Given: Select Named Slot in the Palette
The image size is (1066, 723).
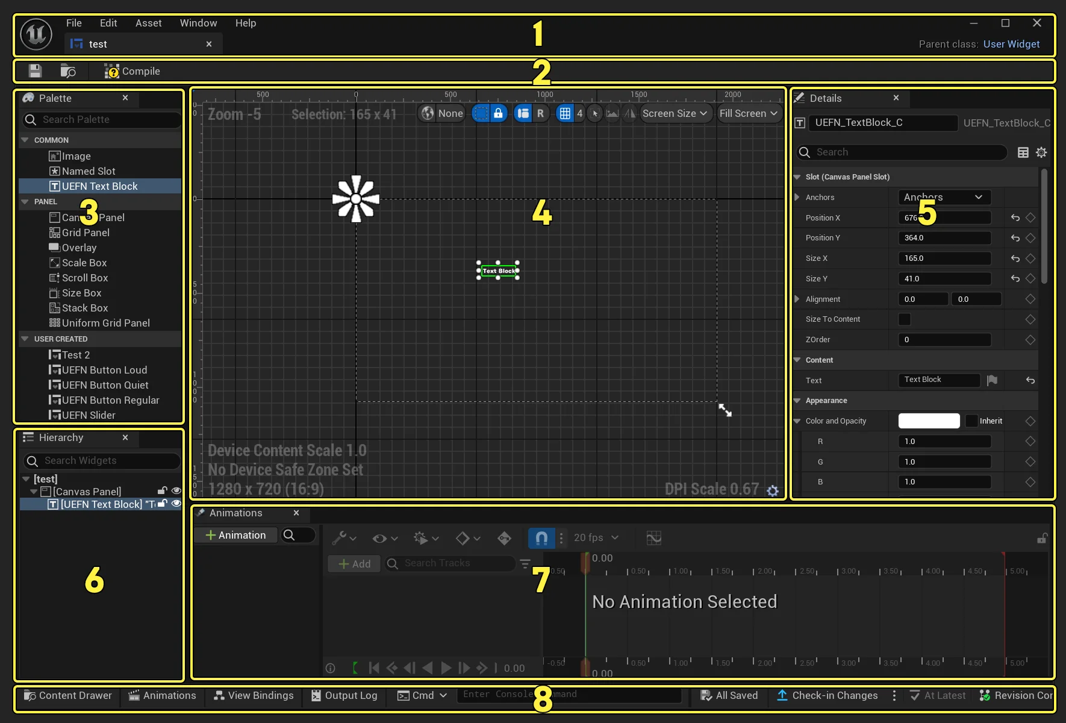Looking at the screenshot, I should pos(82,171).
